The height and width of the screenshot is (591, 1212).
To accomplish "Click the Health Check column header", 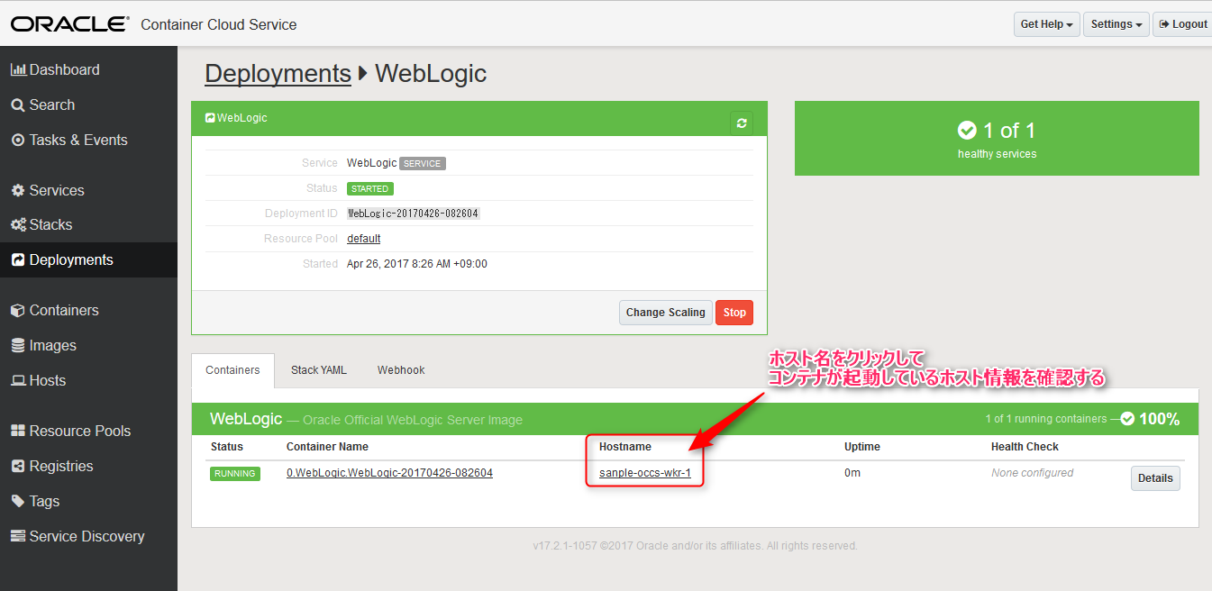I will pos(1025,447).
